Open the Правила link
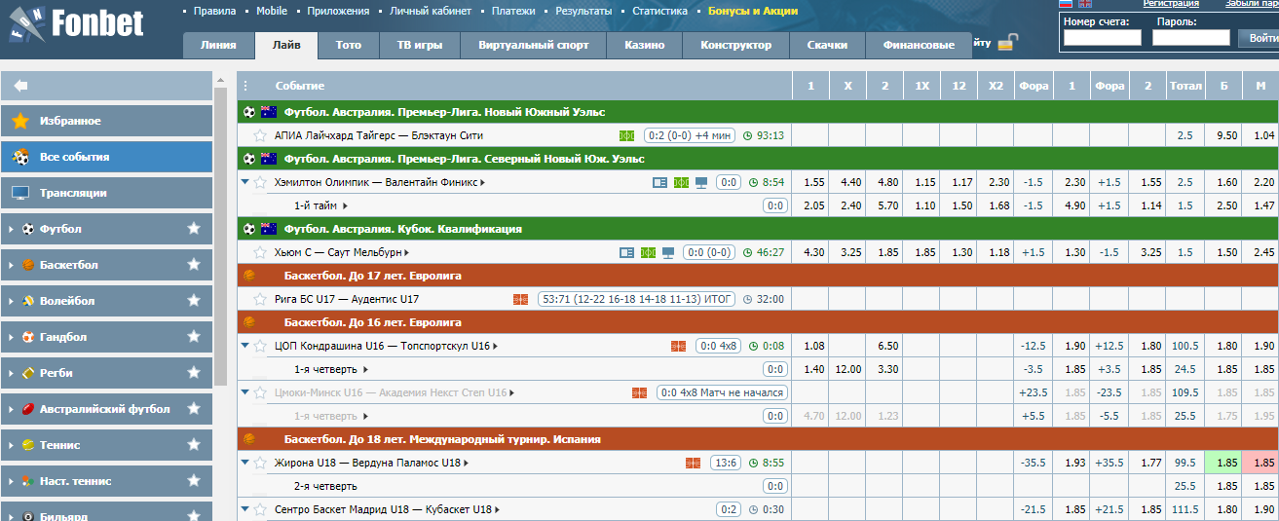This screenshot has height=521, width=1279. [214, 12]
